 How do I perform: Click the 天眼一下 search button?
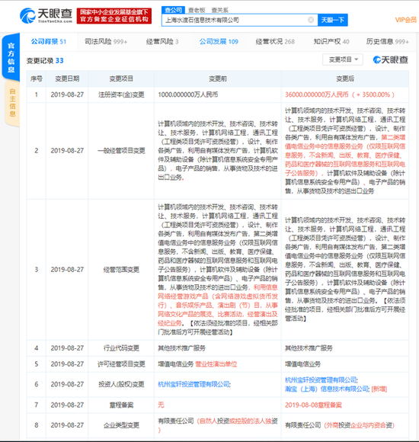332,20
